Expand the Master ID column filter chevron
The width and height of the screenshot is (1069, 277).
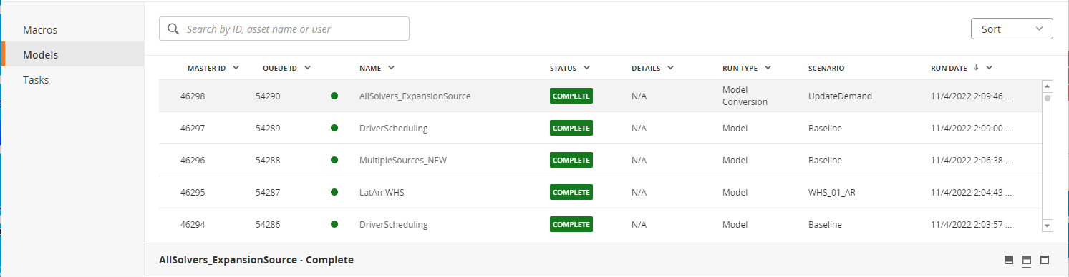(236, 68)
